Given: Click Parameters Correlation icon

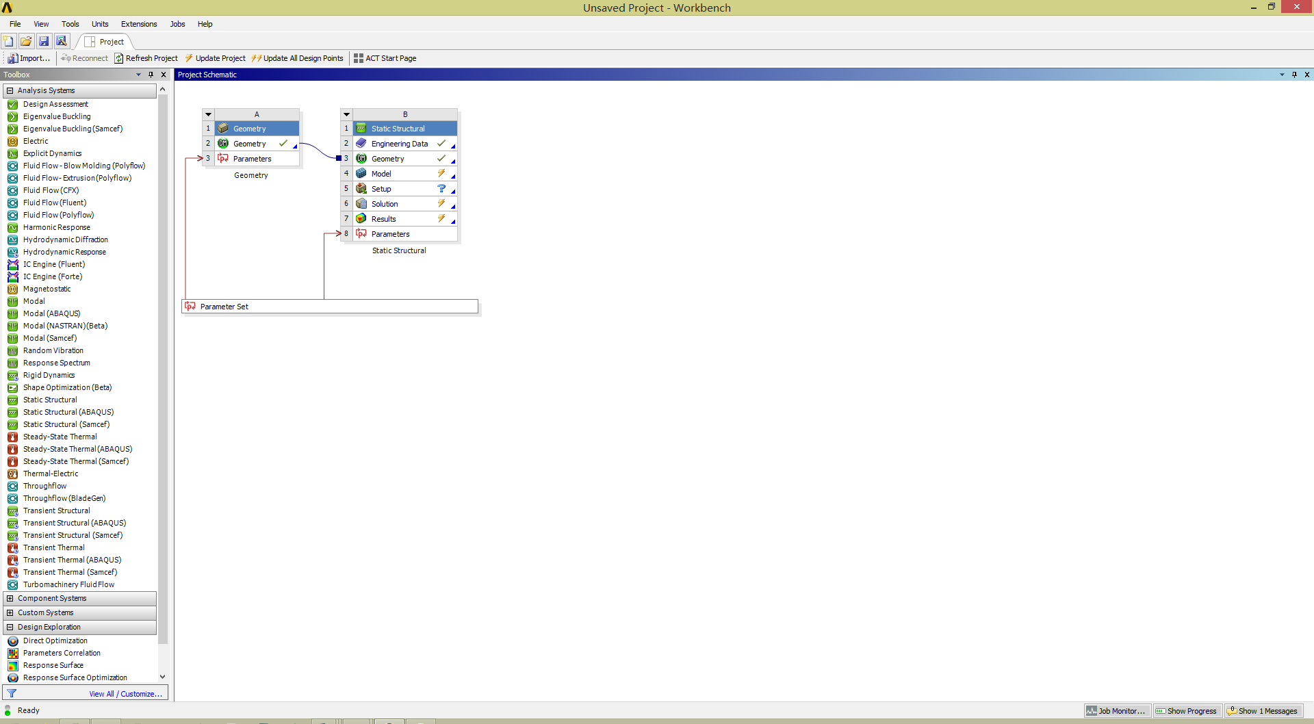Looking at the screenshot, I should [12, 653].
